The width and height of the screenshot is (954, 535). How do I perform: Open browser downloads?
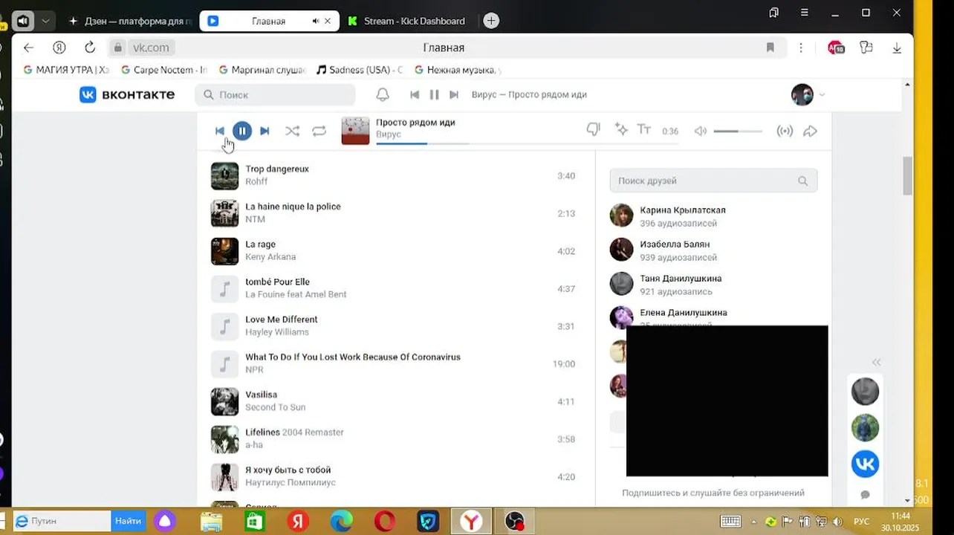897,48
